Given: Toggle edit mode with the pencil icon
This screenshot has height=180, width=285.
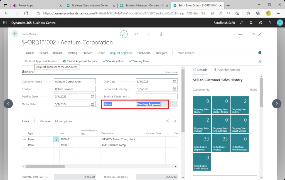Looking at the screenshot, I should click(124, 34).
